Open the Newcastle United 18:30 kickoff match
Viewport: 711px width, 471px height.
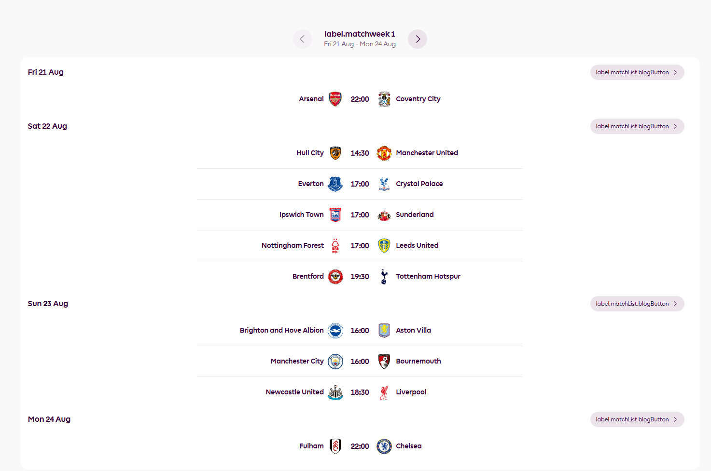(360, 392)
